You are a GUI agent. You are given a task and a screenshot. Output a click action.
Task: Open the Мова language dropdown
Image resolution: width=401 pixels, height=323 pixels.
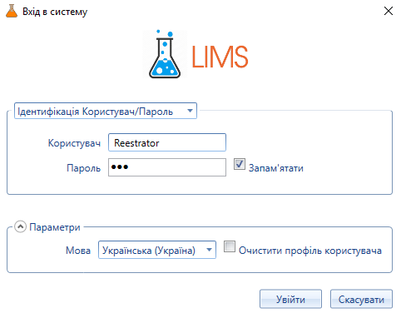[x=157, y=250]
